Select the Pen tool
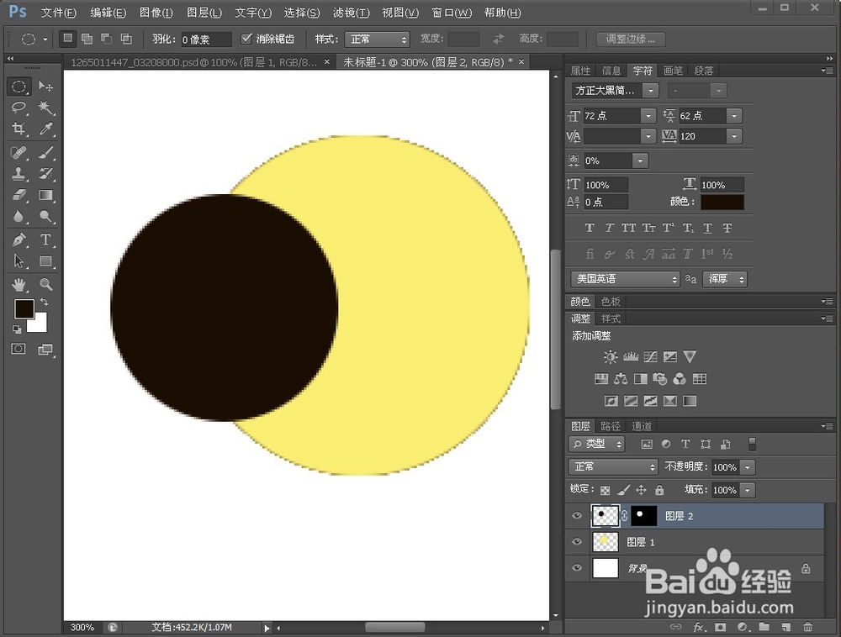This screenshot has height=637, width=841. coord(19,240)
